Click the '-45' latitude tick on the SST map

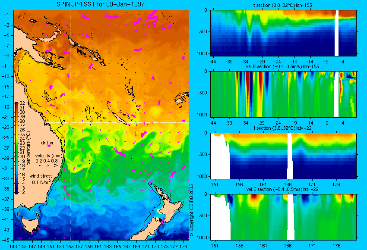tap(5, 240)
